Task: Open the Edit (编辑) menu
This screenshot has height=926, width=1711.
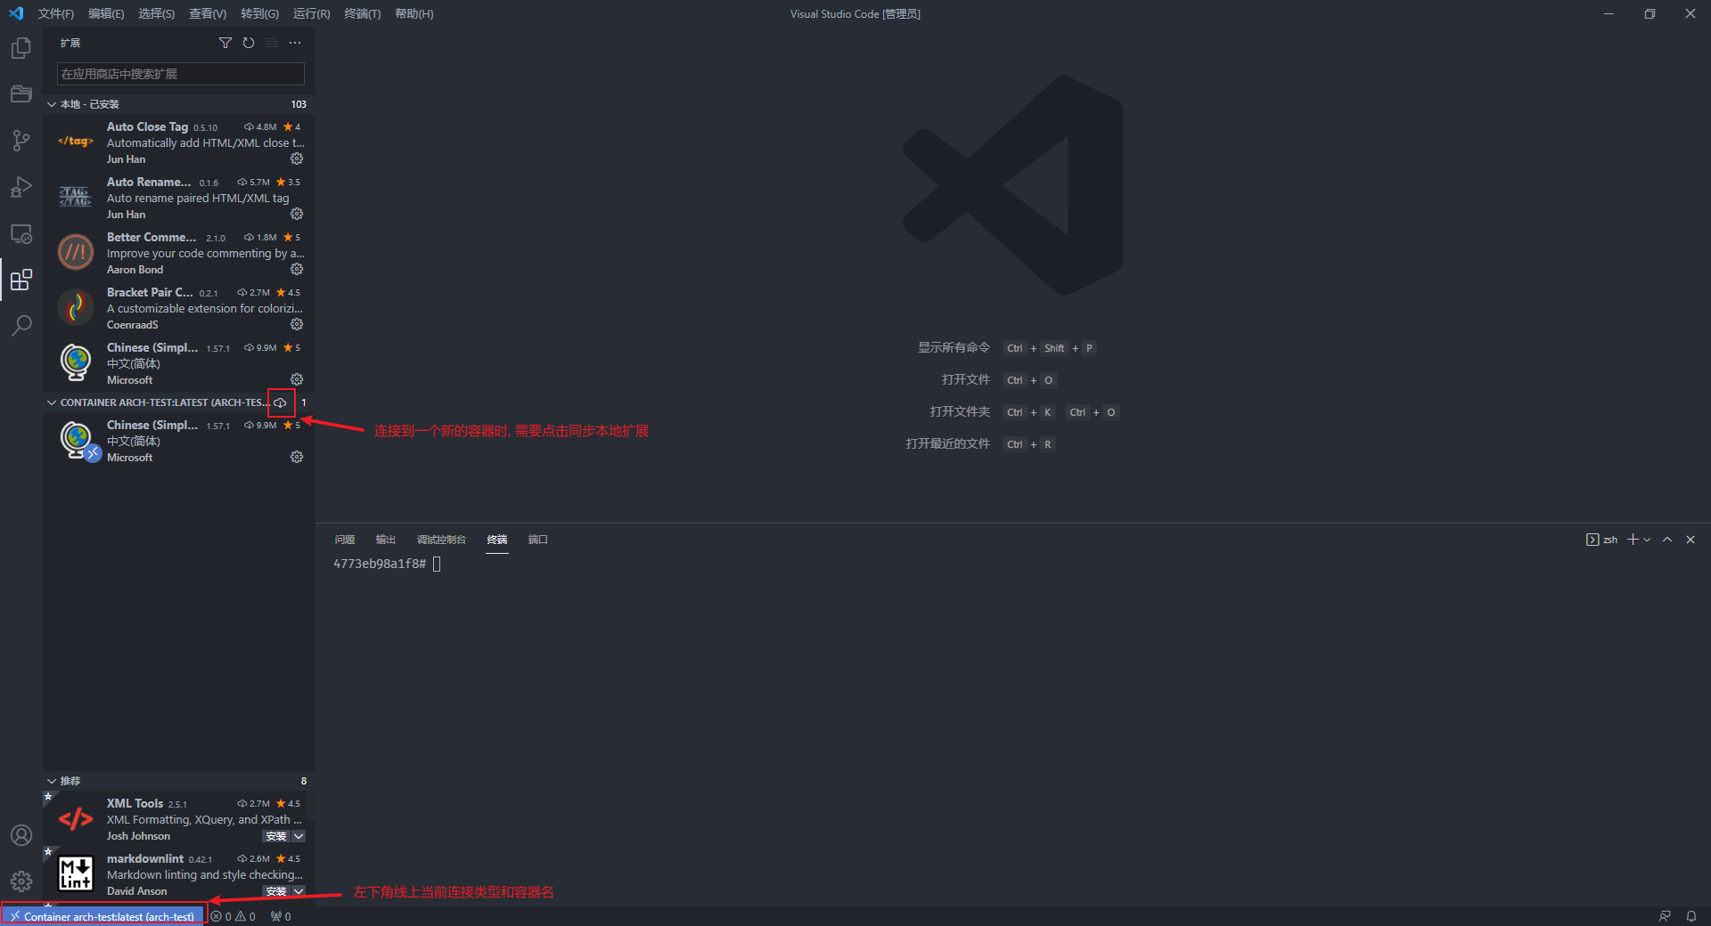Action: (x=106, y=13)
